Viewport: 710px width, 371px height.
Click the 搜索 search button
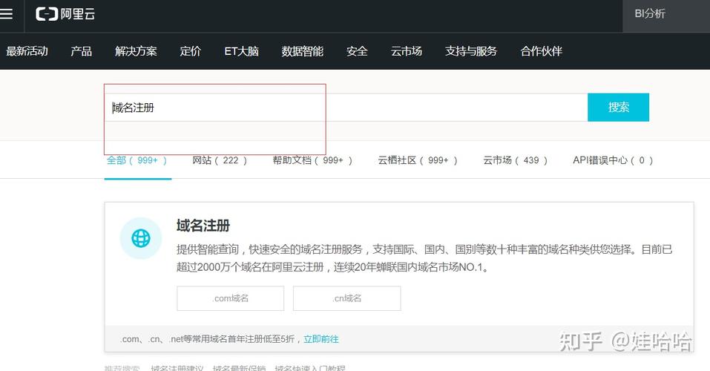tap(619, 108)
